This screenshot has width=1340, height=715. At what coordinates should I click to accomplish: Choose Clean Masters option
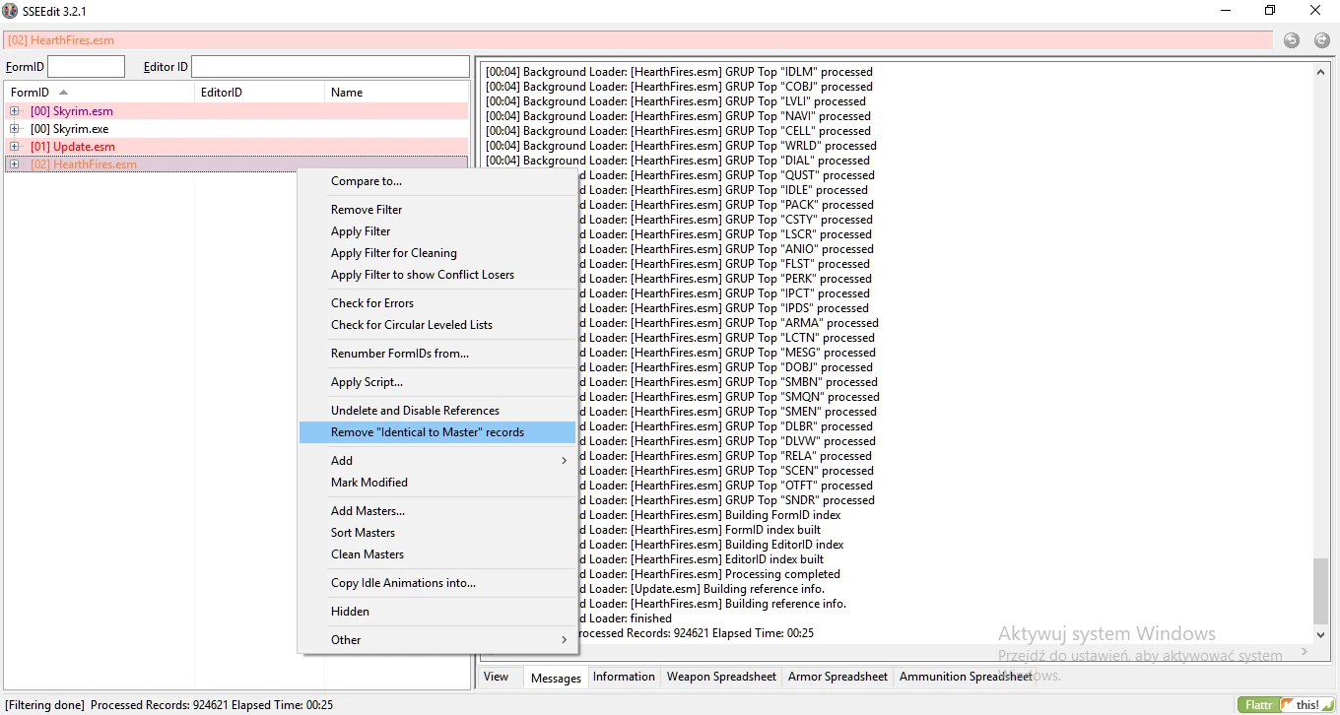(x=437, y=554)
